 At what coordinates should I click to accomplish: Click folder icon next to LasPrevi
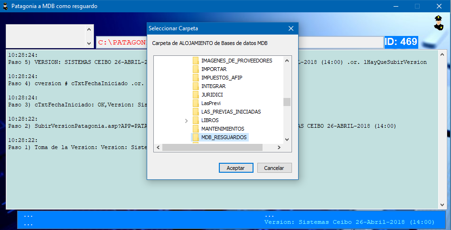[x=196, y=103]
